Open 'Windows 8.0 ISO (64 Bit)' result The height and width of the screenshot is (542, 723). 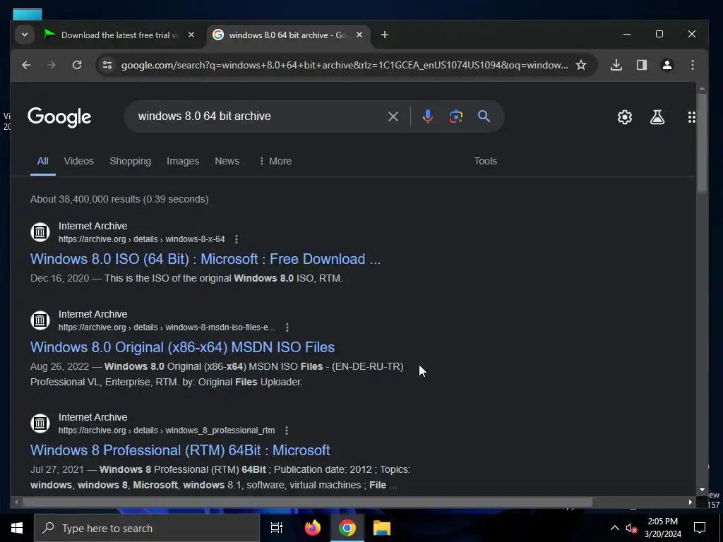(x=205, y=259)
